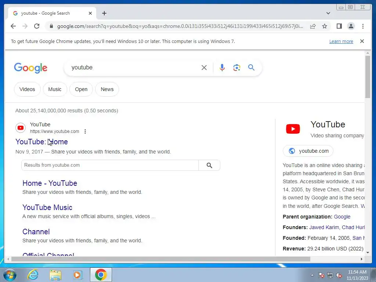Bookmark this tab with the star icon
The image size is (376, 282).
325,26
